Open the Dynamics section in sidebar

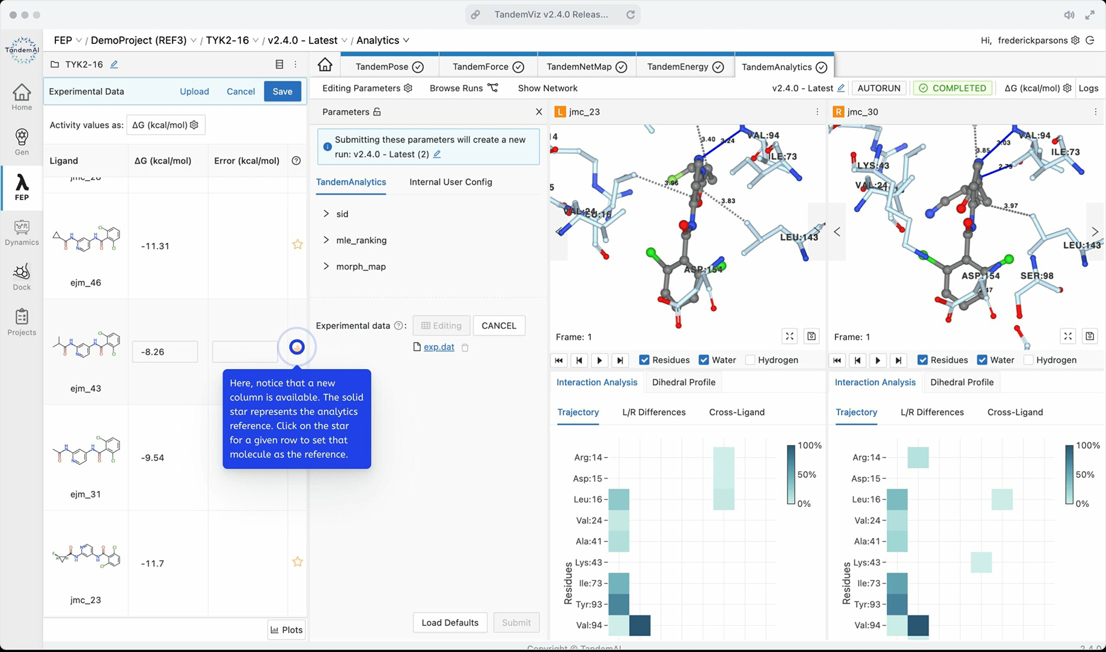point(22,232)
